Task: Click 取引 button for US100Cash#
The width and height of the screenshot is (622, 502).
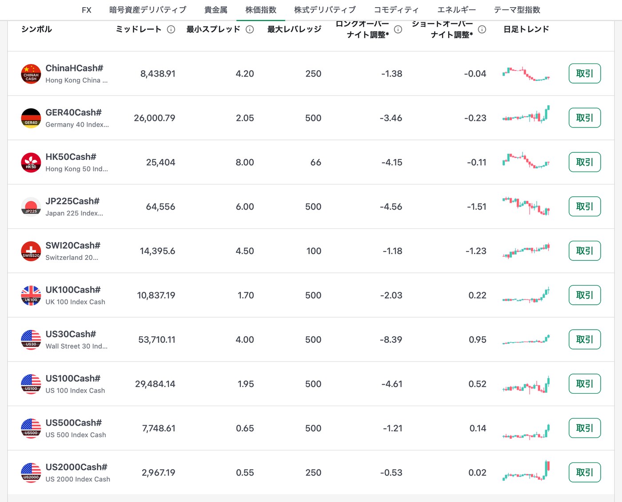Action: pos(585,384)
